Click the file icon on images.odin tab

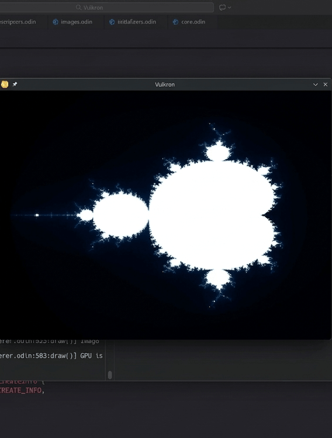tap(56, 22)
